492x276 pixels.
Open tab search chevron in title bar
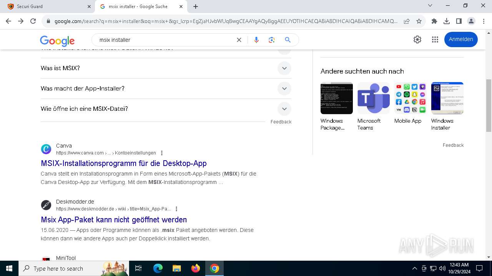pos(430,5)
